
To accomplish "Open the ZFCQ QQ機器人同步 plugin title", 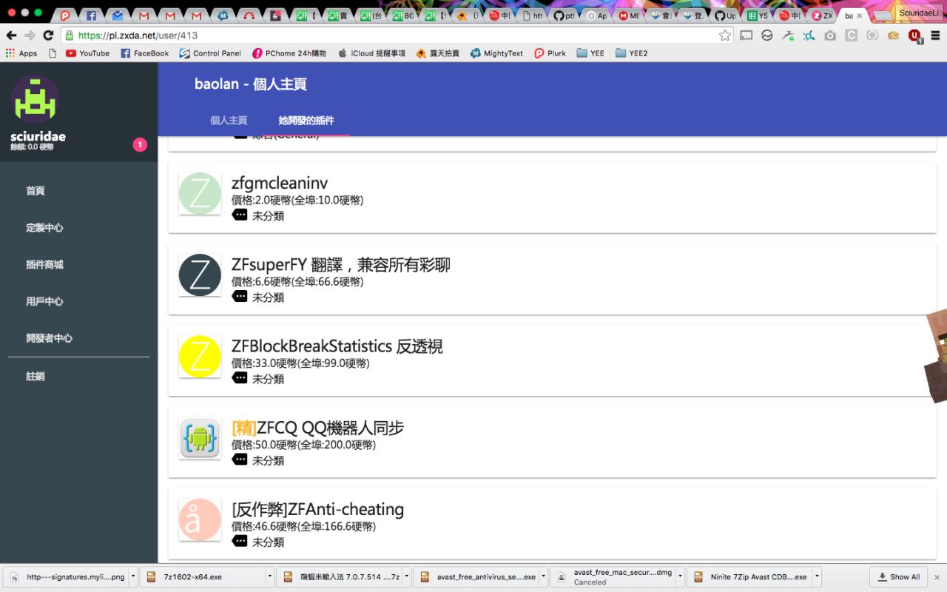I will pyautogui.click(x=318, y=428).
